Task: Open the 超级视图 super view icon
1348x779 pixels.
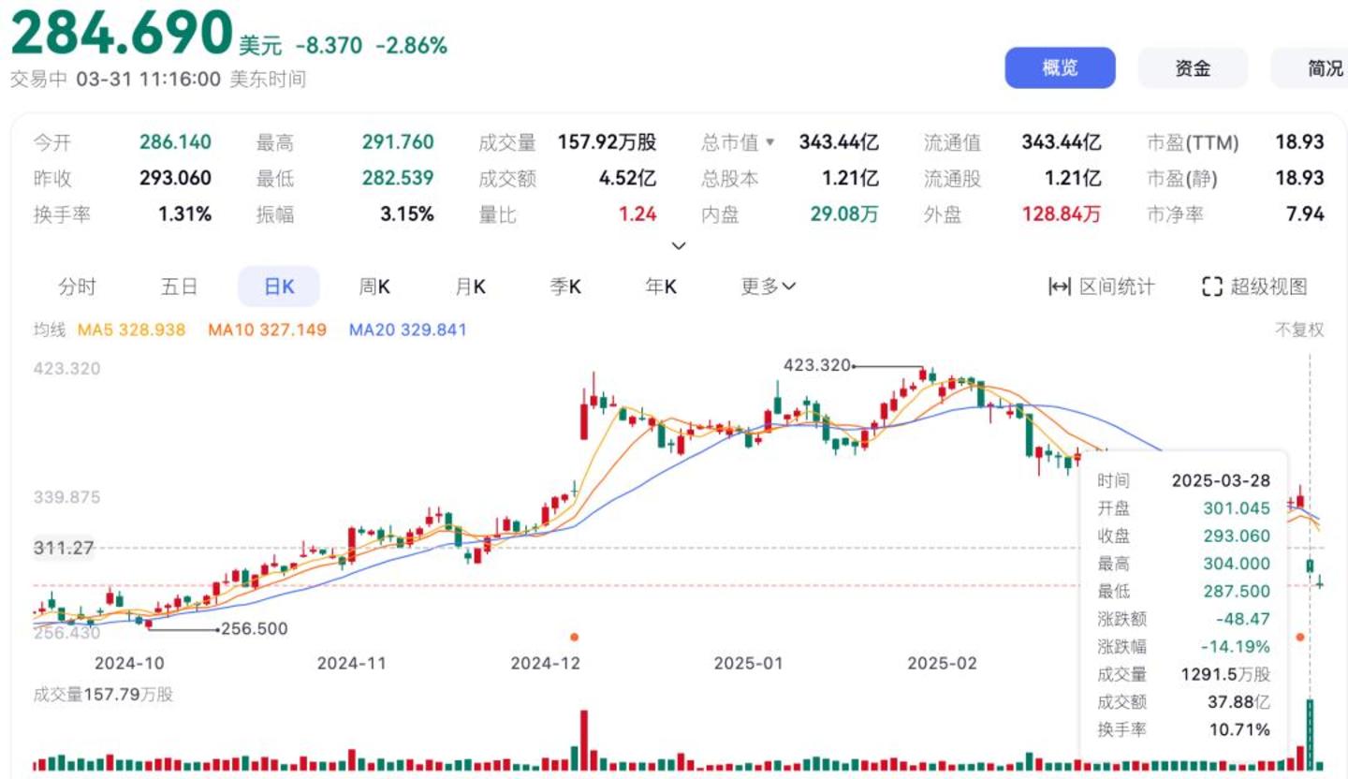Action: tap(1212, 287)
